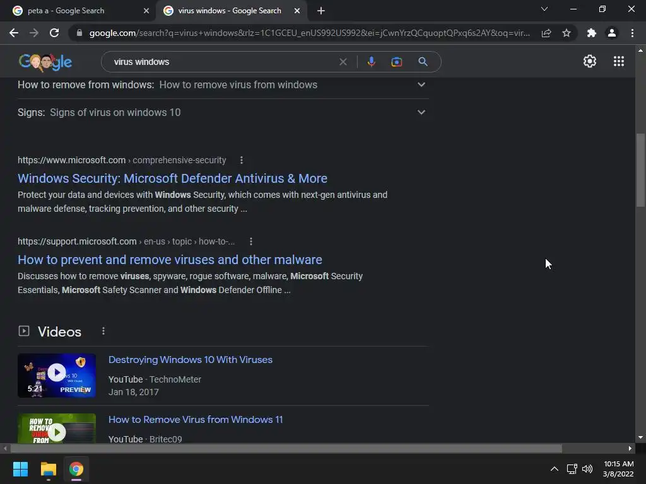Image resolution: width=646 pixels, height=484 pixels.
Task: Close the 'virus windows' tab
Action: pyautogui.click(x=297, y=11)
